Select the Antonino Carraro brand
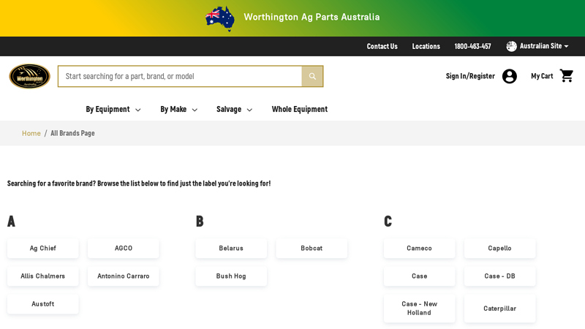Screen dimensions: 585x329 pos(124,276)
